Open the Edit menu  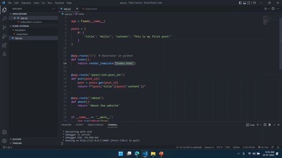16,3
